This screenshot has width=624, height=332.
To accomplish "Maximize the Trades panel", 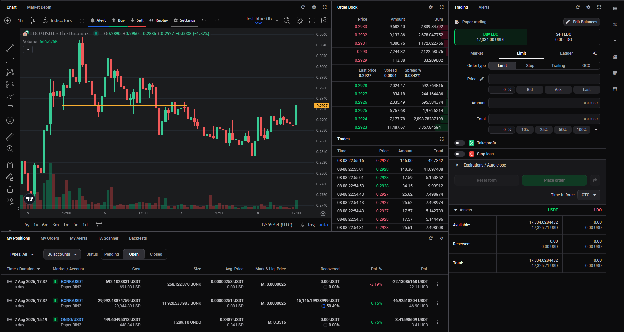I will tap(442, 139).
